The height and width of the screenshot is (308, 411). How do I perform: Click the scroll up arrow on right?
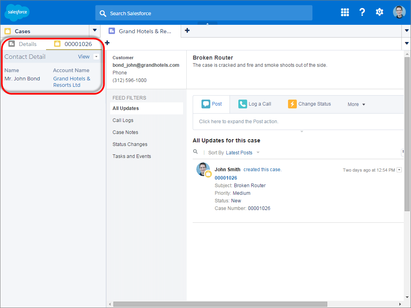(407, 54)
